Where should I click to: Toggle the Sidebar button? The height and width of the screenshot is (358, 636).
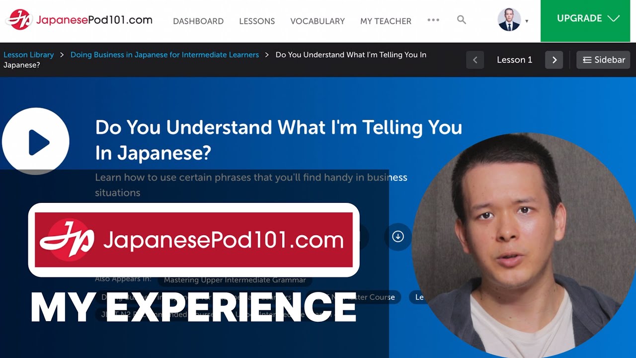pos(603,60)
